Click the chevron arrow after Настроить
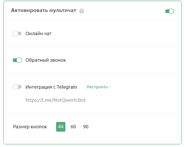Viewport: 185px width, 147px height. [x=110, y=87]
